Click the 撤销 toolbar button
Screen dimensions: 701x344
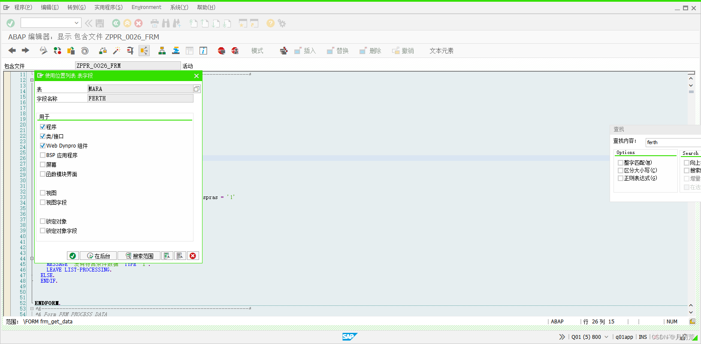click(x=402, y=51)
